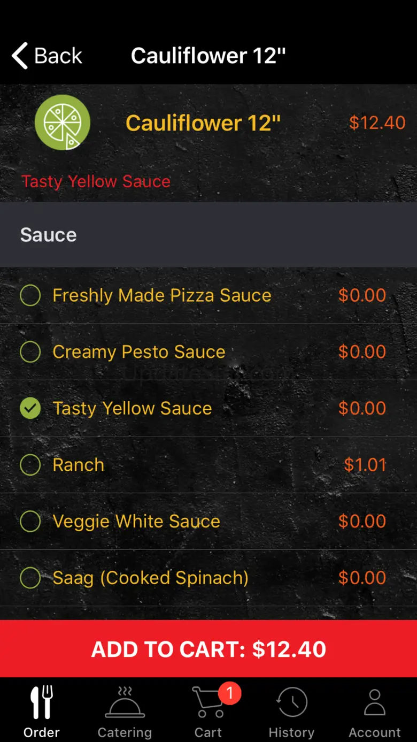
Task: Choose the Ranch radio button
Action: 30,465
